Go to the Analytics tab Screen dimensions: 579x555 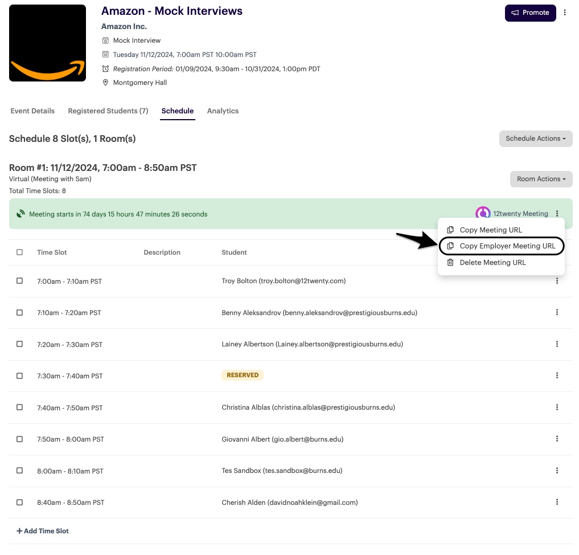[223, 111]
